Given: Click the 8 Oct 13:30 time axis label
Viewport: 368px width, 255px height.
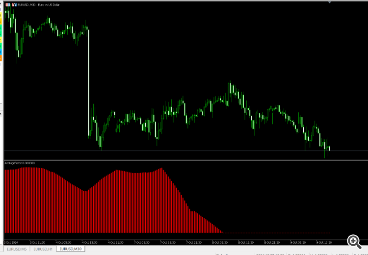Looking at the screenshot, I should pyautogui.click(x=246, y=242).
